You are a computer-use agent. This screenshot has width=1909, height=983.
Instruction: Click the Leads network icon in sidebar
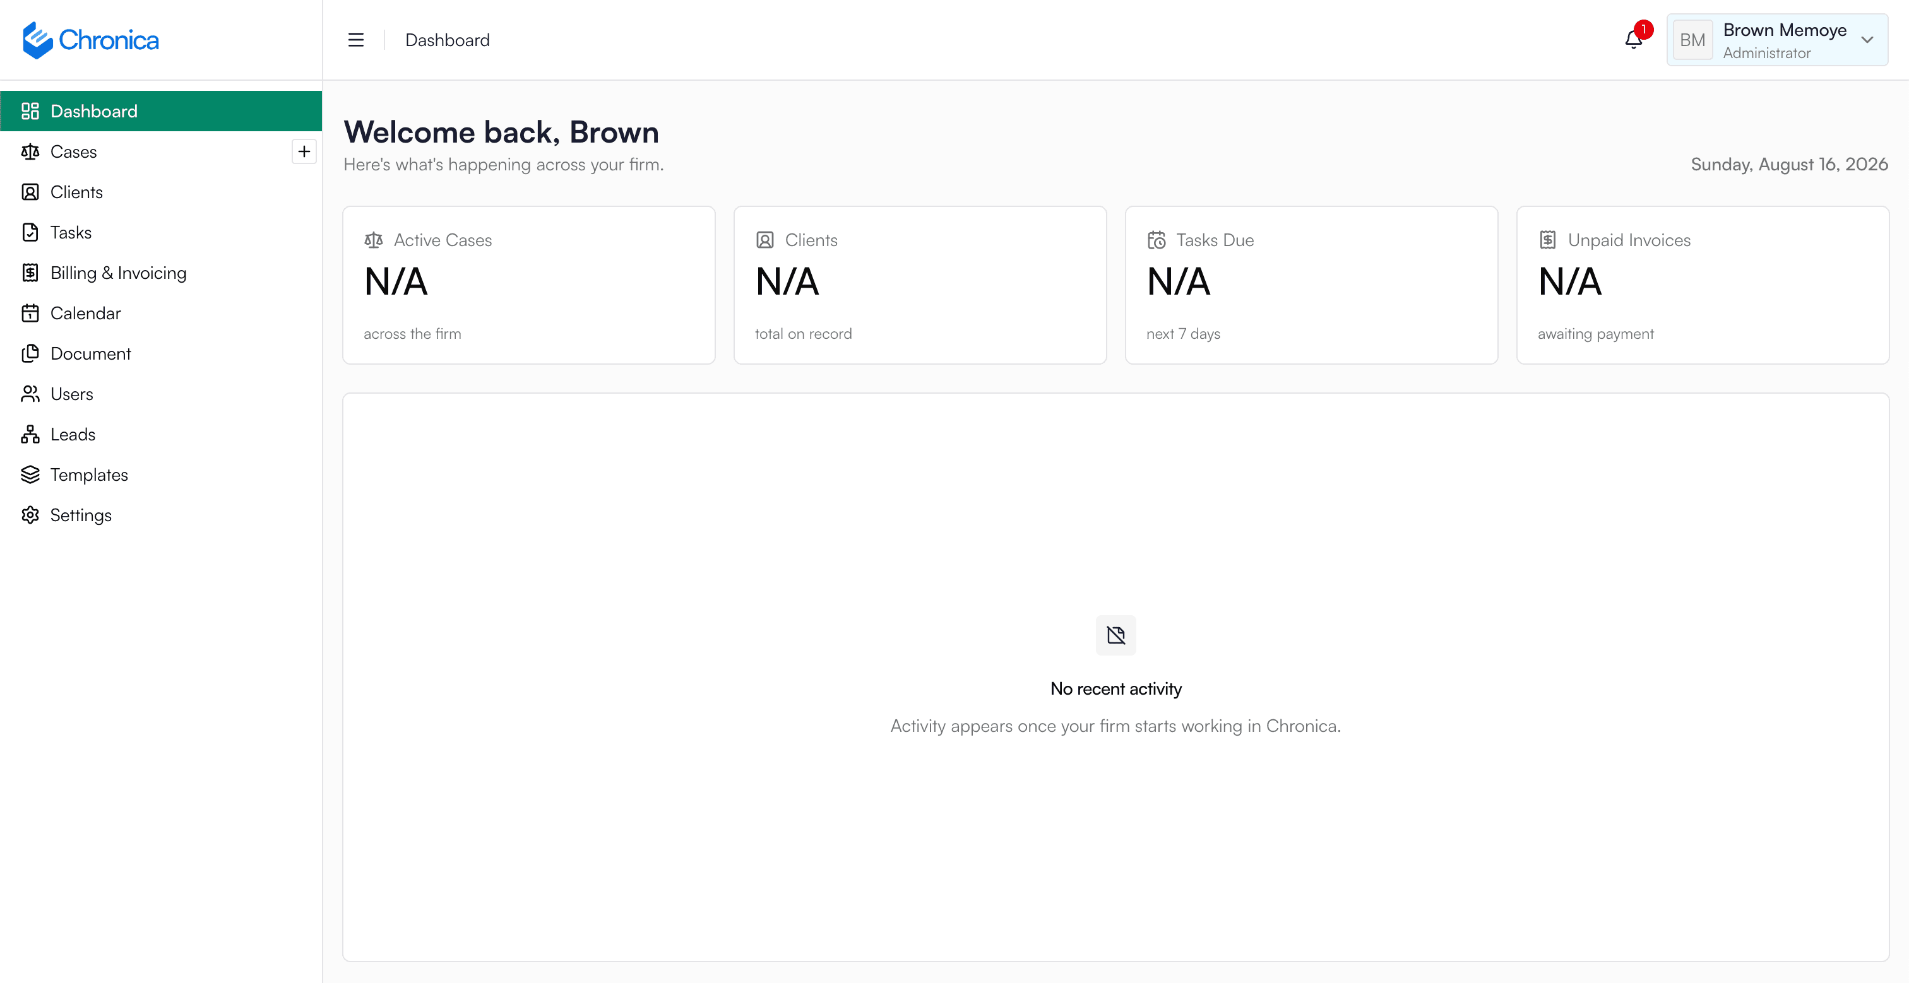[30, 434]
